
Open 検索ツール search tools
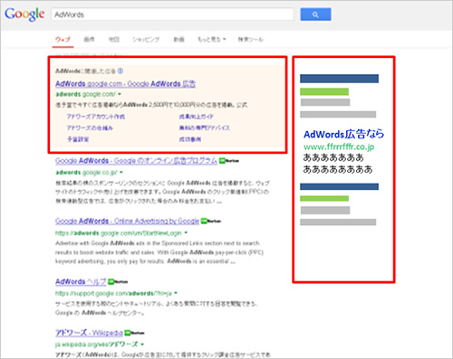click(251, 40)
